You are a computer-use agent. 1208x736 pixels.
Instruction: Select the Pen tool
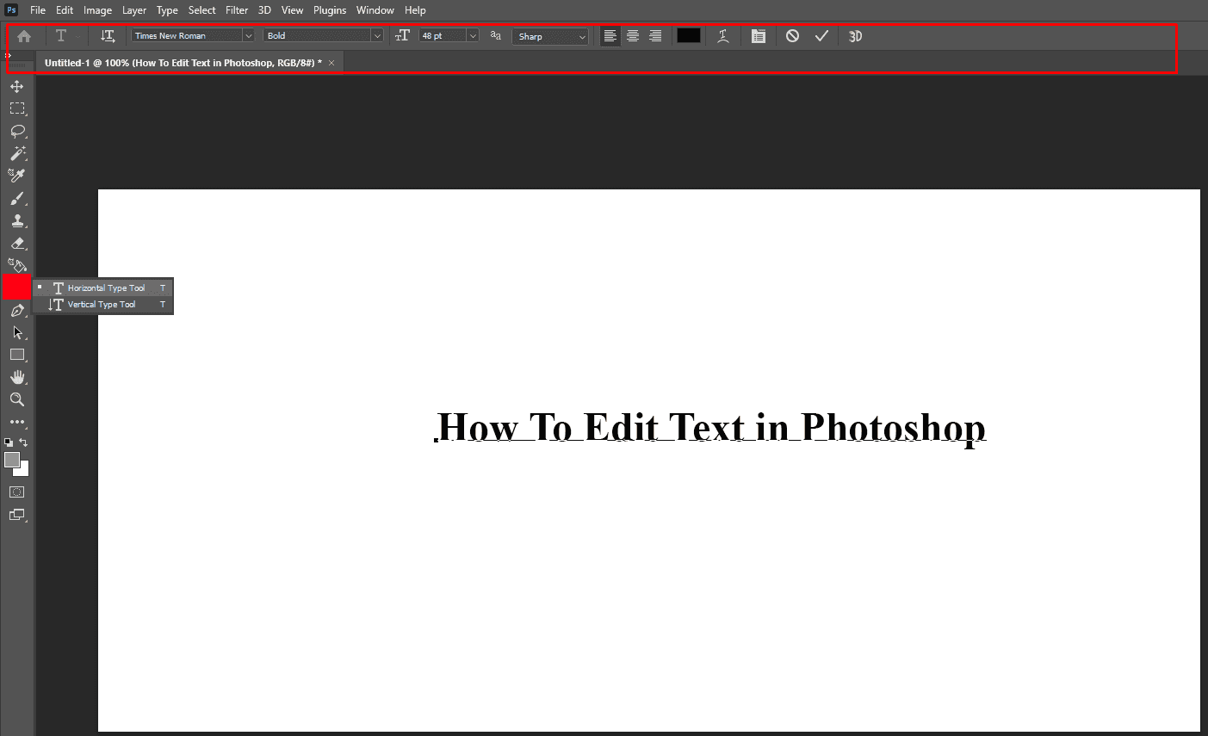click(x=17, y=311)
